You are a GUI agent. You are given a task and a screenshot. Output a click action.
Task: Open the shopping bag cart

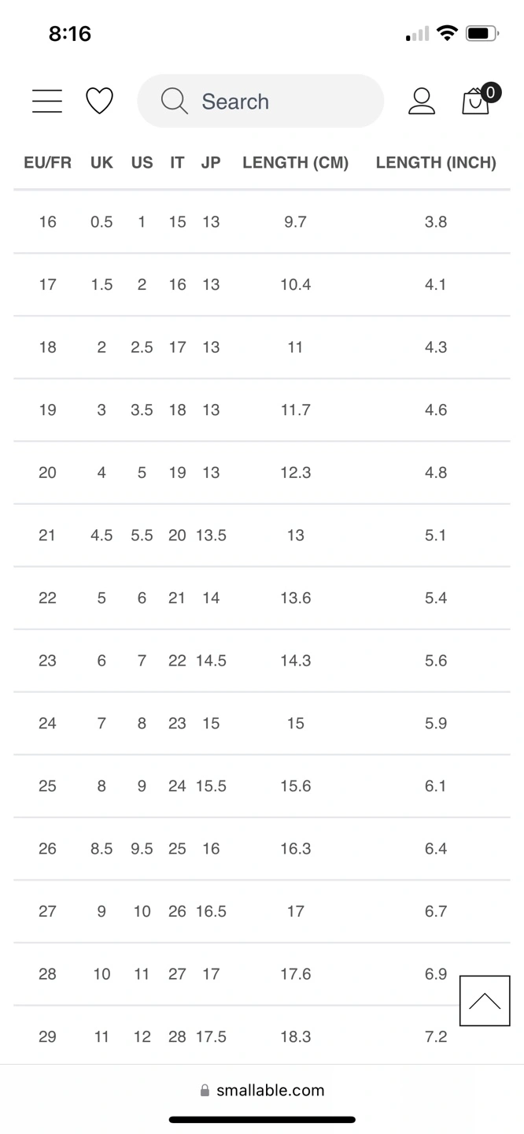pyautogui.click(x=477, y=102)
